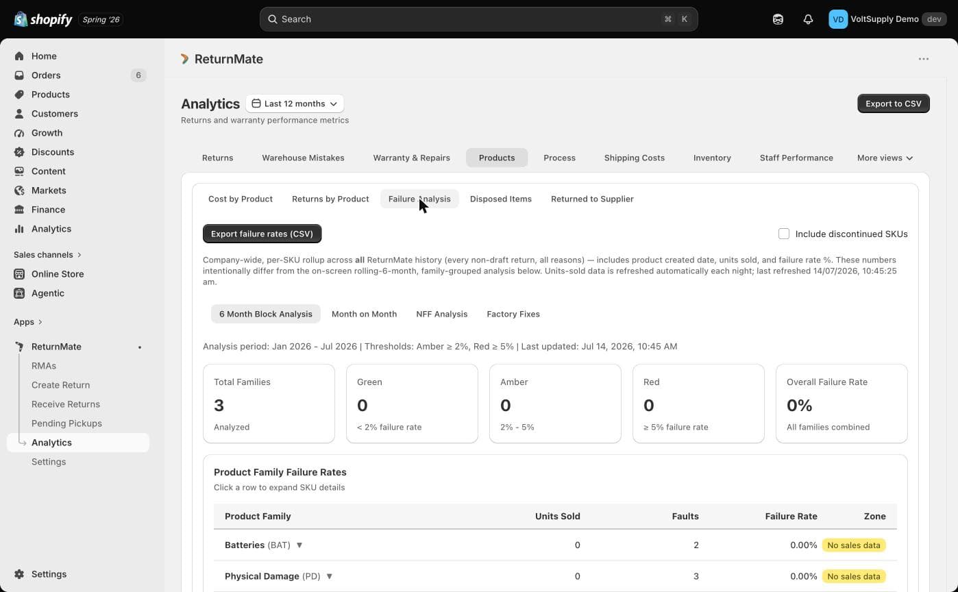Open the More views dropdown
The image size is (958, 592).
point(885,158)
